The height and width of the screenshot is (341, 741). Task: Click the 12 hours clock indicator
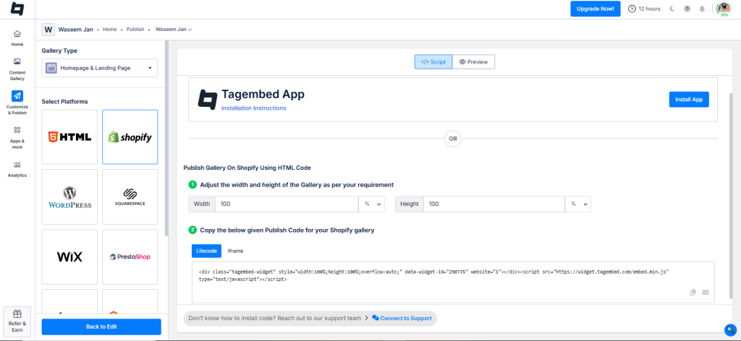(643, 9)
